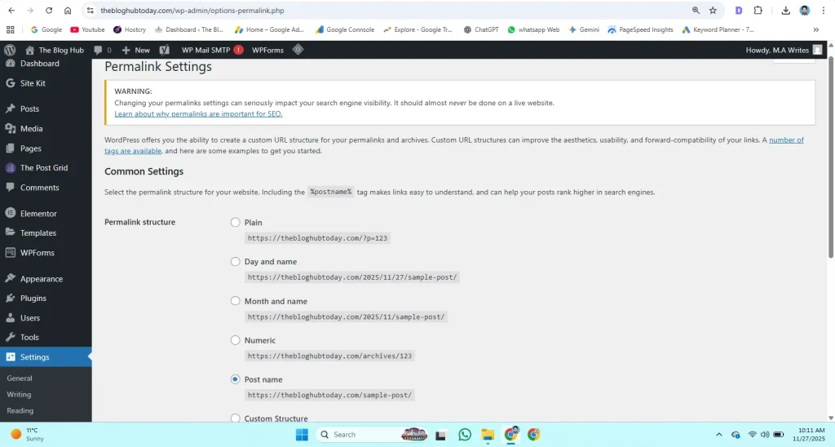Open the Chrome three-dot menu
The width and height of the screenshot is (835, 447).
click(823, 10)
